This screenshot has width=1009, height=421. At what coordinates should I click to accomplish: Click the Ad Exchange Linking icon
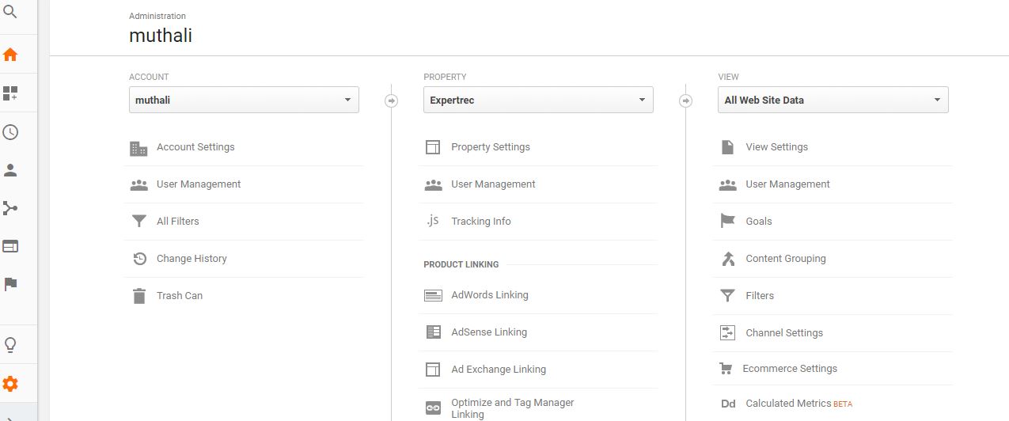pos(433,370)
